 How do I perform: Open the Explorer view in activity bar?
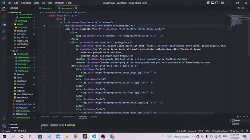(x=4, y=9)
